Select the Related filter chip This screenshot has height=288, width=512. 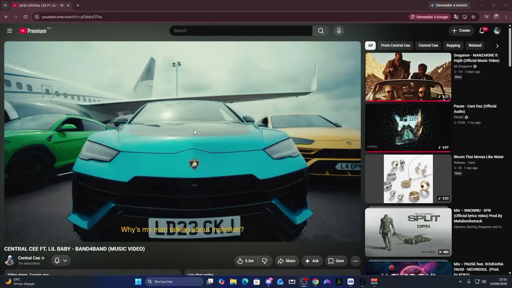coord(475,46)
